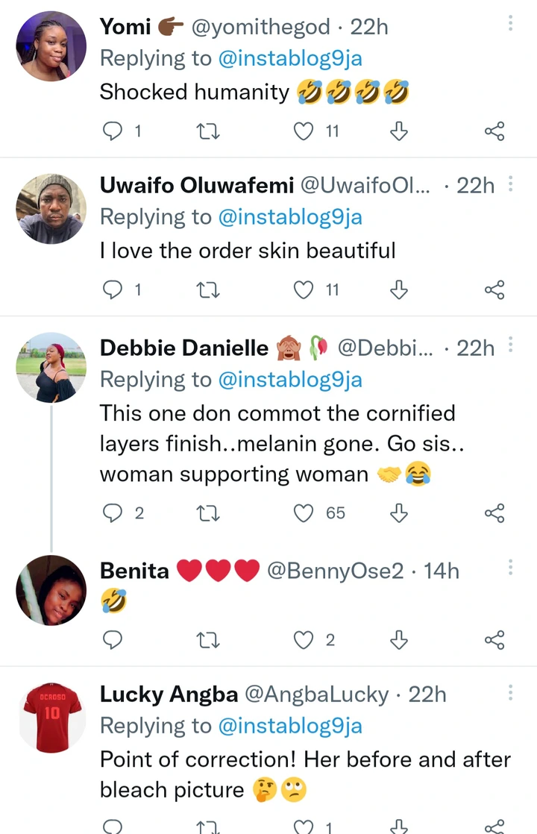Open Benita's @BennyOse2 handle
This screenshot has height=834, width=537.
[334, 571]
